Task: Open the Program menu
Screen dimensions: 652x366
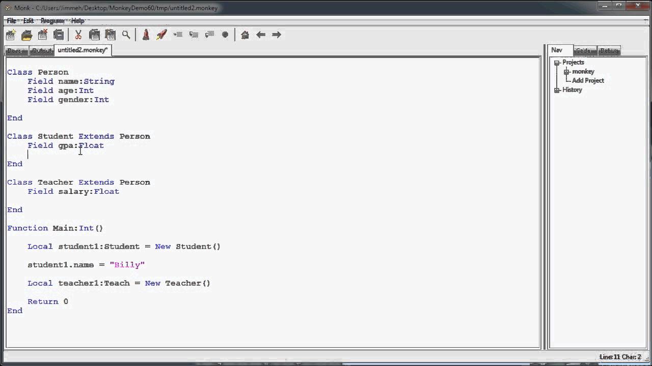Action: pyautogui.click(x=52, y=21)
